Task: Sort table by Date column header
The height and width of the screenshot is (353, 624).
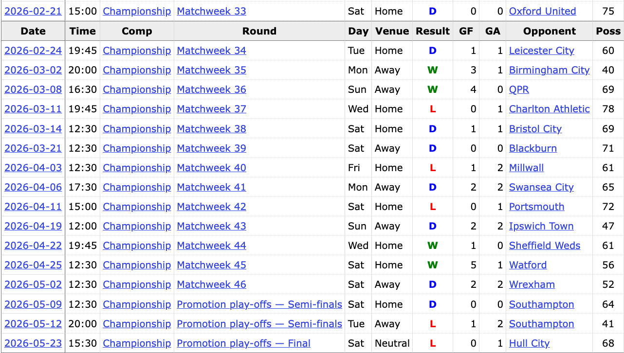Action: click(33, 31)
